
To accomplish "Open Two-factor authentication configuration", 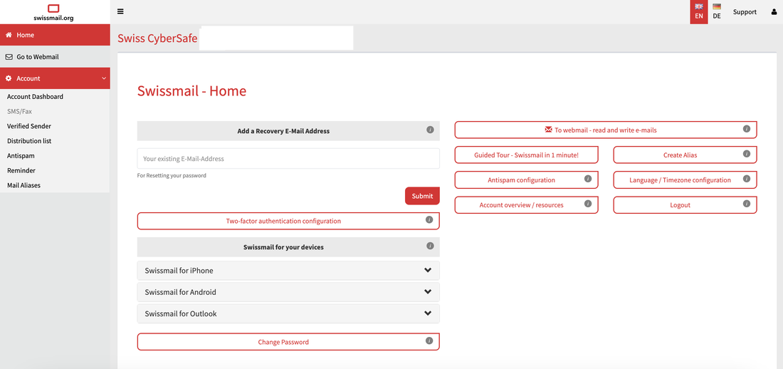I will 288,221.
